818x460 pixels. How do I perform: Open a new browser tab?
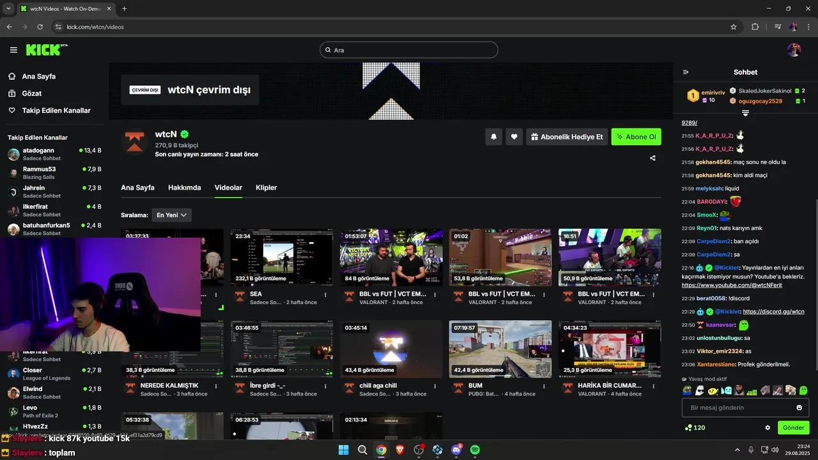tap(124, 9)
